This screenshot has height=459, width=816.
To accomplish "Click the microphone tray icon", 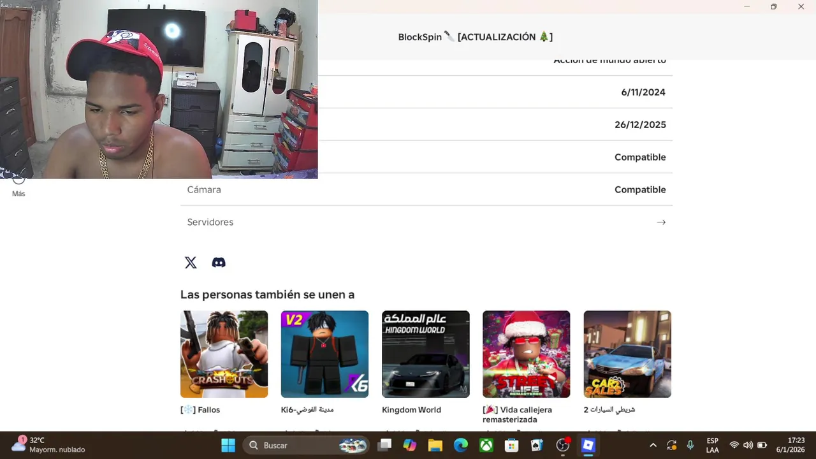I will pyautogui.click(x=690, y=445).
